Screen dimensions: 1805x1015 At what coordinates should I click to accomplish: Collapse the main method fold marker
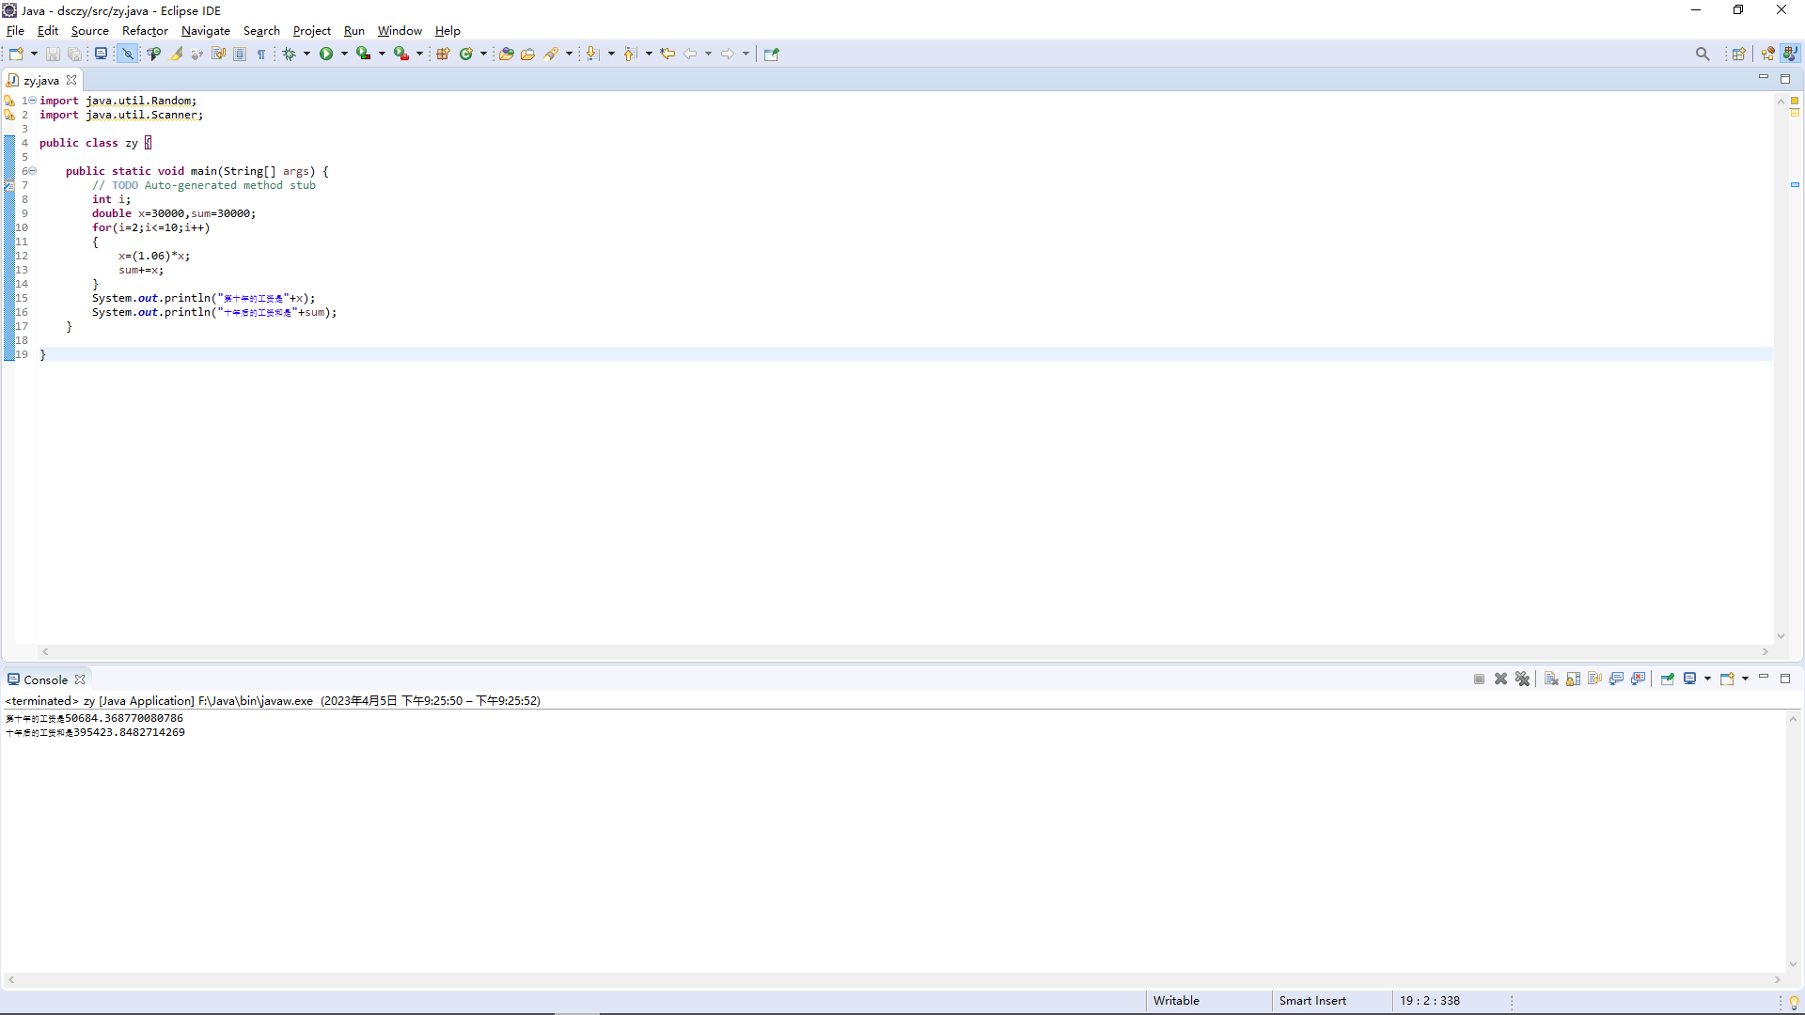[x=32, y=171]
